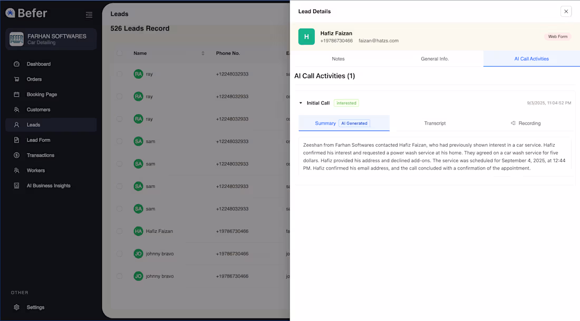Go to Booking Page in sidebar
This screenshot has height=321, width=580.
(51, 95)
